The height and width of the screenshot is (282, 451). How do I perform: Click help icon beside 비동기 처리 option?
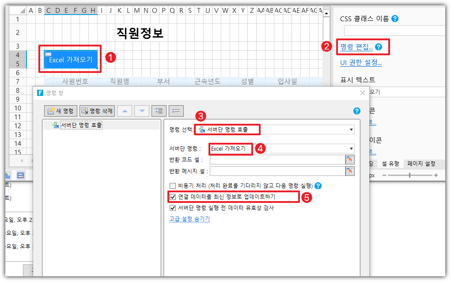pyautogui.click(x=318, y=186)
